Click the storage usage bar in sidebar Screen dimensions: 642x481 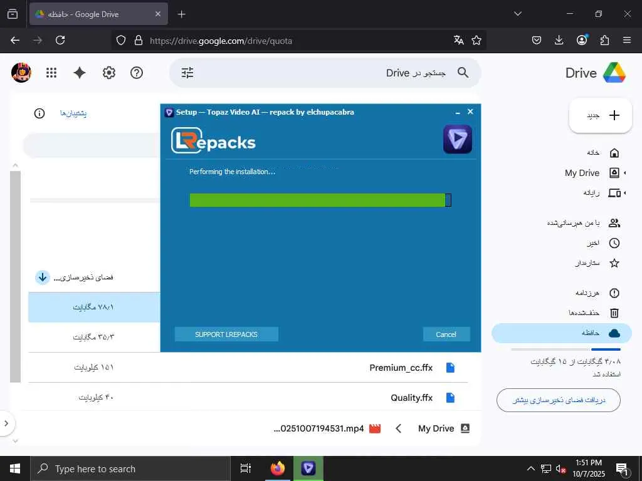point(566,349)
